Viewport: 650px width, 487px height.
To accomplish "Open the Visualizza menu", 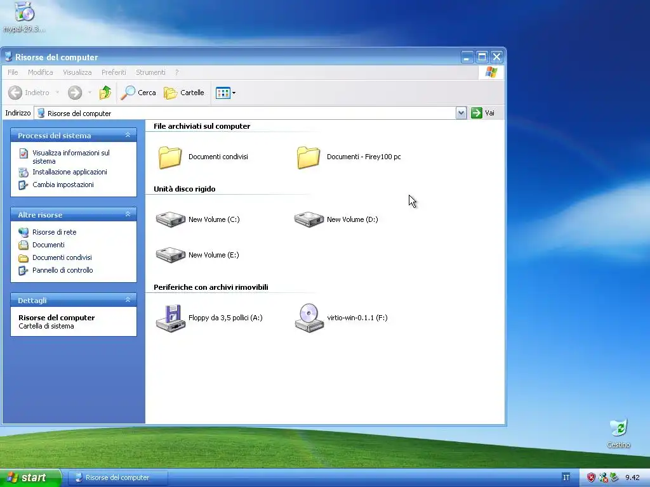I will (77, 72).
